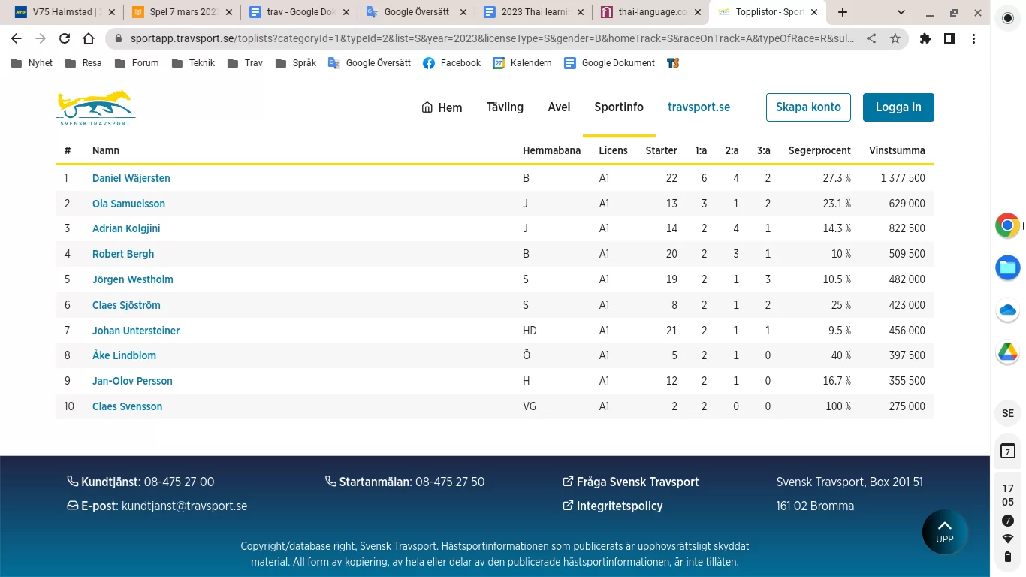The image size is (1026, 577).
Task: Click the Svensk Travsport horse logo
Action: [95, 107]
